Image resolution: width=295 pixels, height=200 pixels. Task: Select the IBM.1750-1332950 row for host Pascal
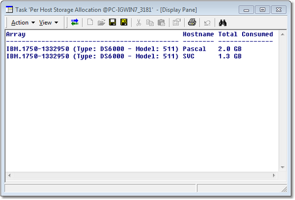[124, 49]
